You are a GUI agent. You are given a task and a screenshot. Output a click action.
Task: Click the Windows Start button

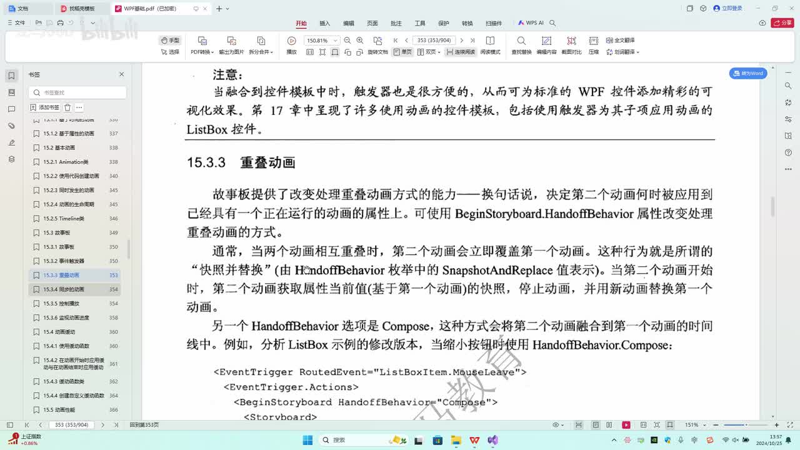click(307, 440)
